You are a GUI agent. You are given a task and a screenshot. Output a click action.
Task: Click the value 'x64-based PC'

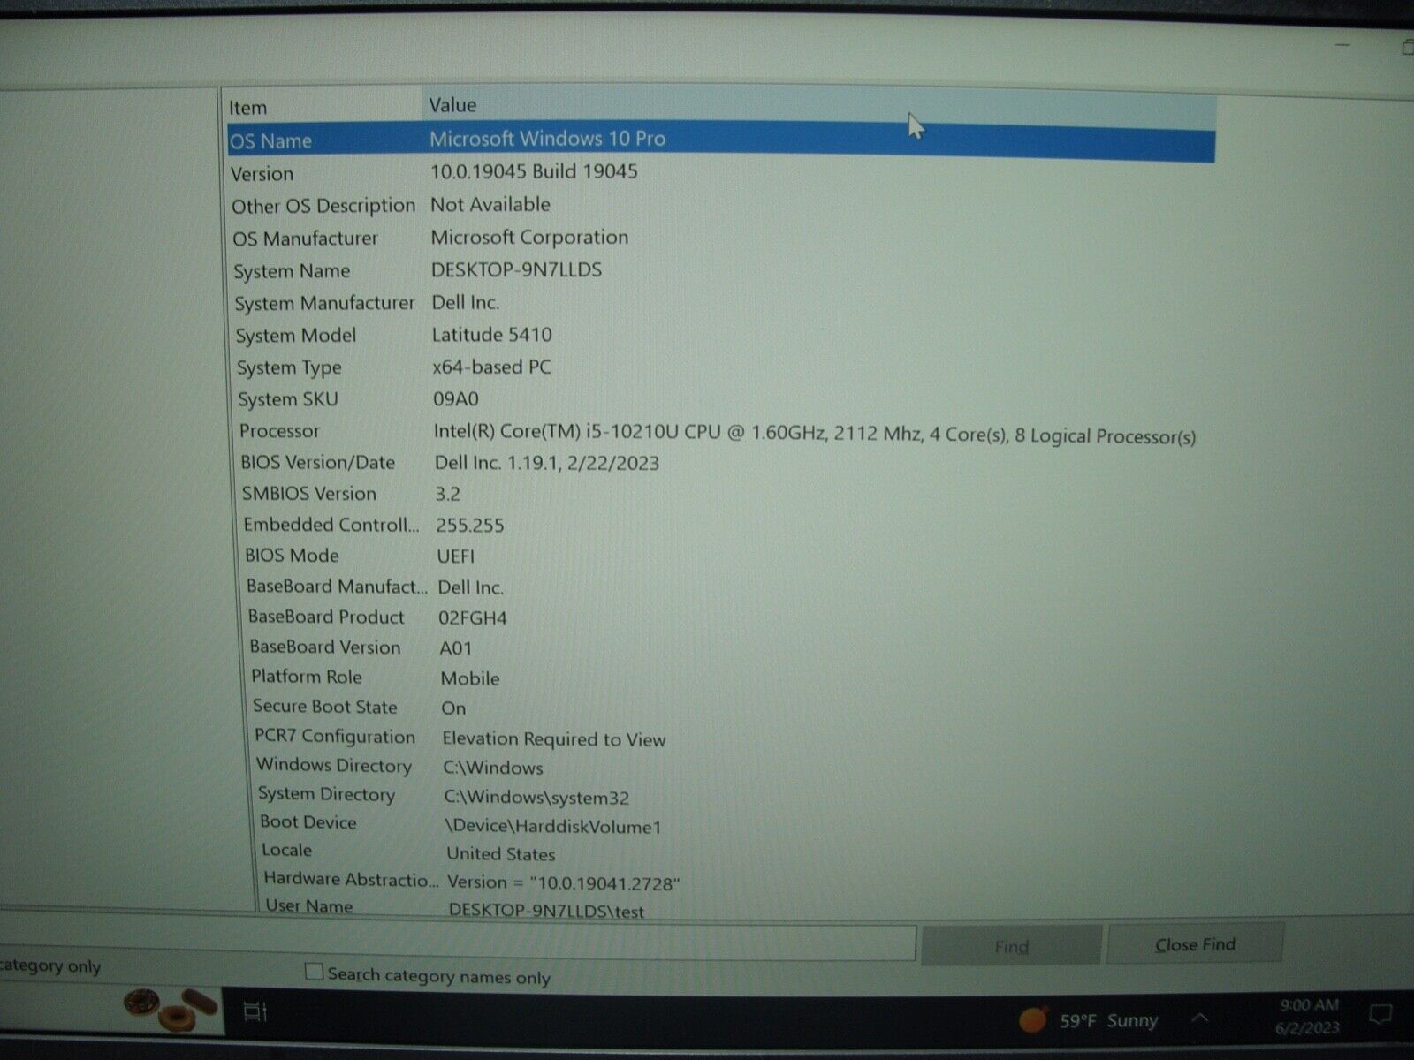click(491, 367)
